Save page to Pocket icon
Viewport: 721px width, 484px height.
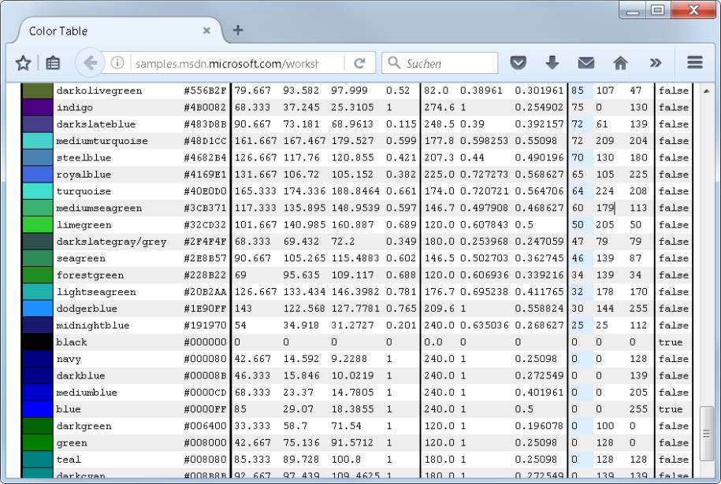click(x=518, y=63)
